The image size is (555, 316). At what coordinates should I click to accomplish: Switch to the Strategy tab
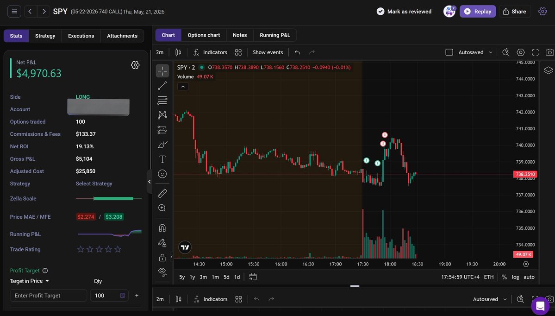point(45,36)
